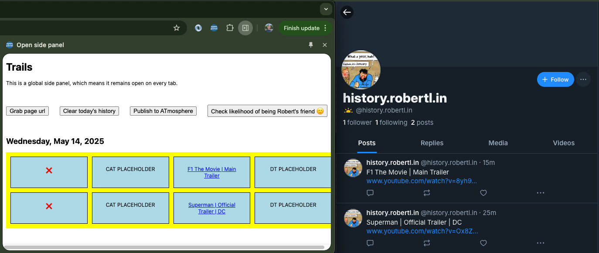Open the youtube link in the F1 post
This screenshot has height=253, width=599.
[422, 181]
